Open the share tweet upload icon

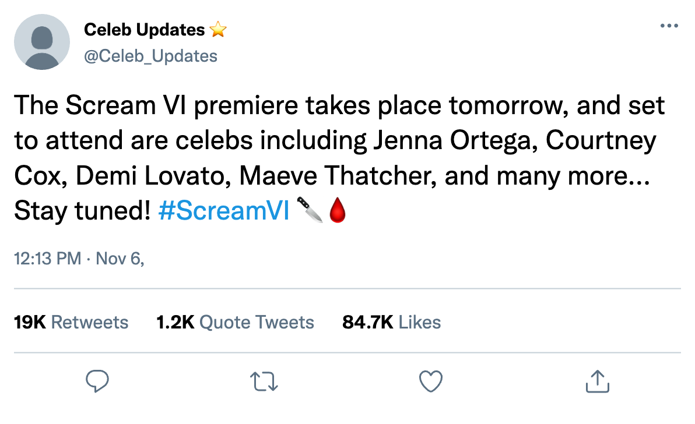pos(598,381)
